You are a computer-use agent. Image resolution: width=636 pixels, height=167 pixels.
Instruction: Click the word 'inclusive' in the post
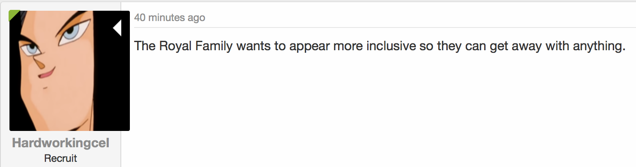point(392,46)
